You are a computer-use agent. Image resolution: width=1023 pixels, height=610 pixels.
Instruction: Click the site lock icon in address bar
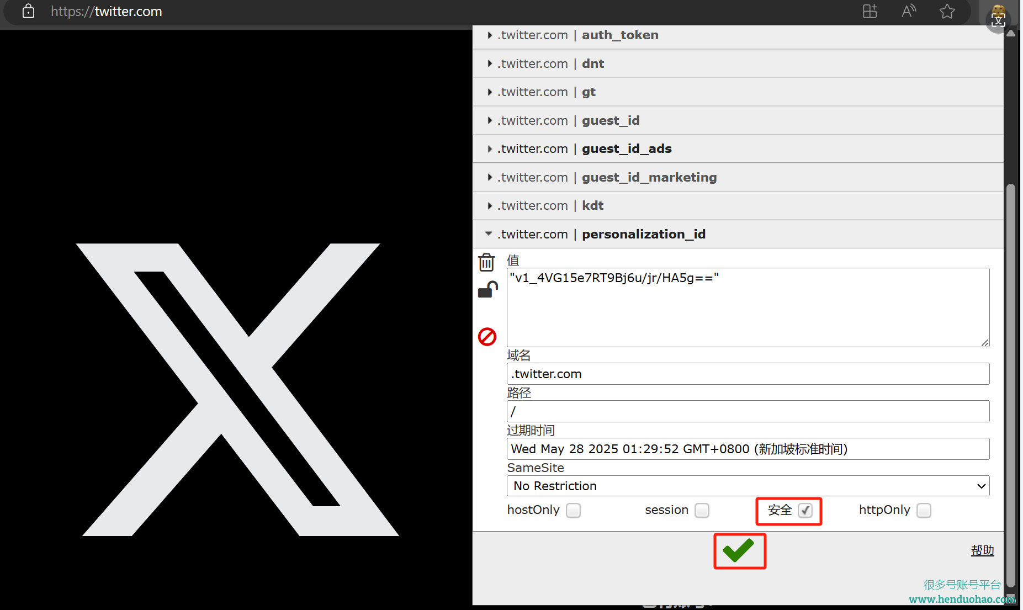[x=28, y=12]
